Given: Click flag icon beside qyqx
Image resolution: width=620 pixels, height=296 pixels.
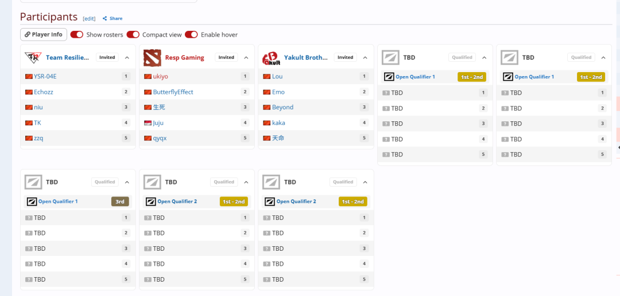Looking at the screenshot, I should point(148,139).
